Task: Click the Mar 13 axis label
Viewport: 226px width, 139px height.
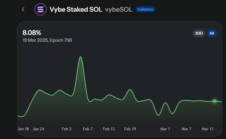Action: (x=207, y=129)
